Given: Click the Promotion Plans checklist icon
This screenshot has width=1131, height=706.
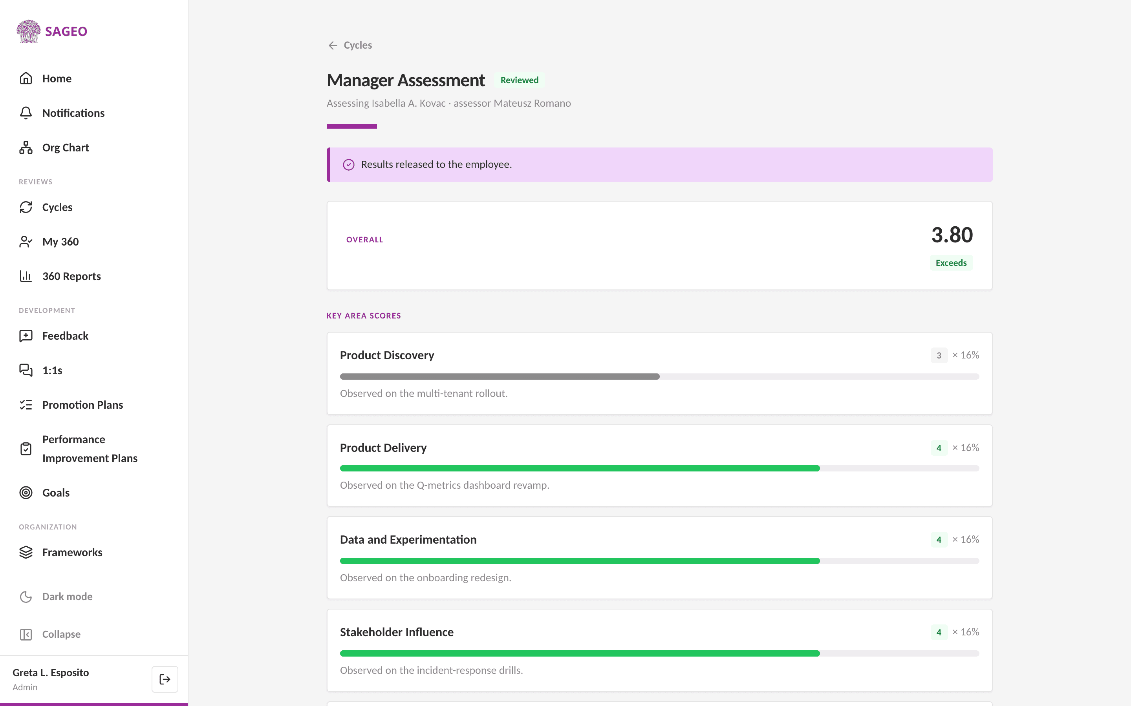Looking at the screenshot, I should (x=26, y=405).
